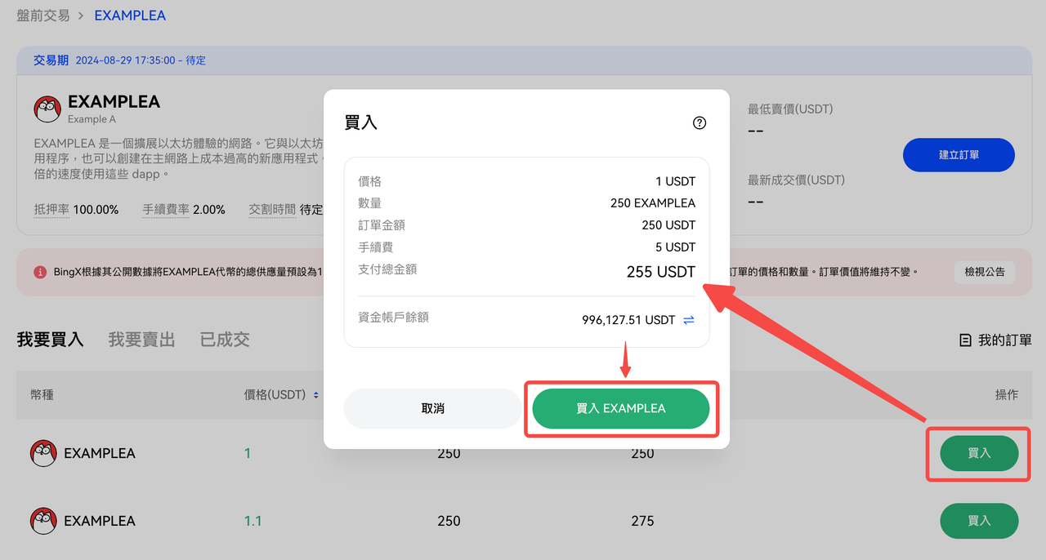
Task: Buy the 1.1 USDT listing via 買入
Action: click(x=979, y=521)
